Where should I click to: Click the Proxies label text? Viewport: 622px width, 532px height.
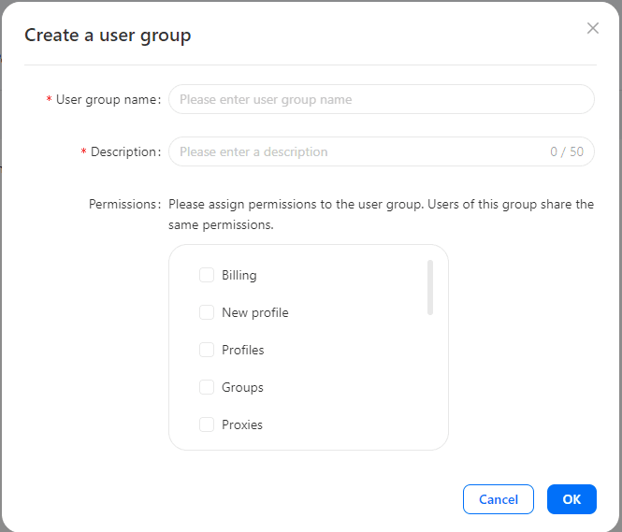point(241,424)
